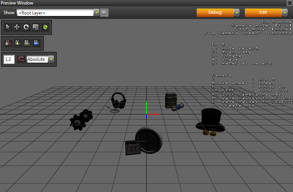
Task: Close the Preview Window panel
Action: click(289, 3)
